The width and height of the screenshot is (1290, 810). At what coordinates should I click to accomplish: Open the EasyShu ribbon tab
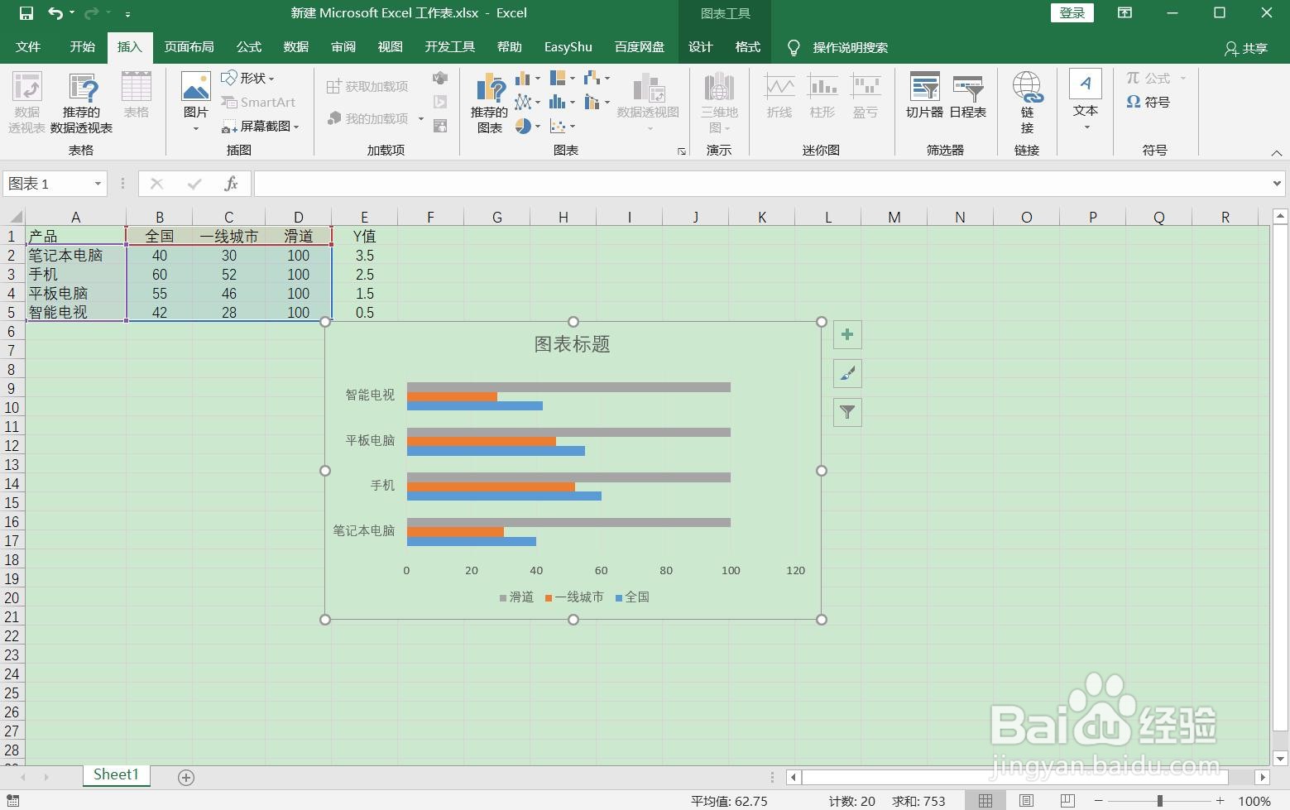click(568, 47)
